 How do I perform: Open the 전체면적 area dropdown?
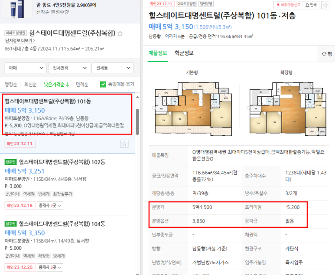pos(69,68)
